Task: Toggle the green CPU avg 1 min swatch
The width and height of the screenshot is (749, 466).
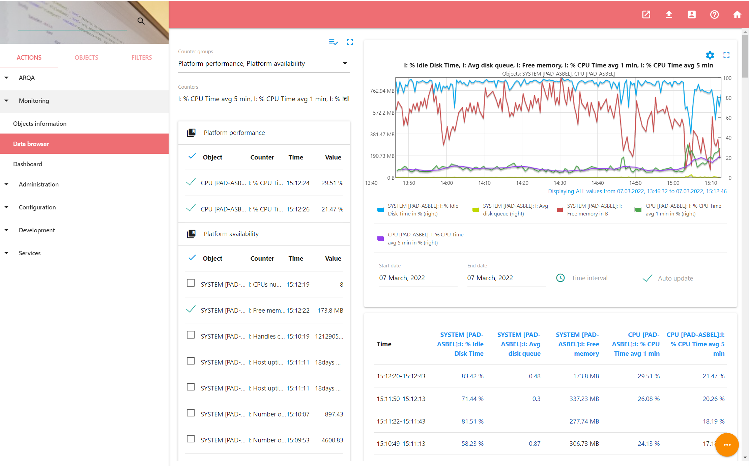Action: pos(638,210)
